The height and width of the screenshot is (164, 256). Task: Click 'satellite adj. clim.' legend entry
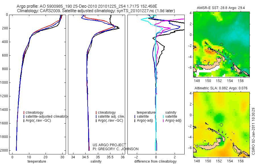[111, 116]
